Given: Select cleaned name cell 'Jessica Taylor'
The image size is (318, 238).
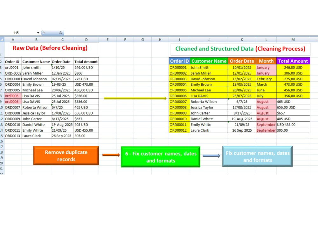Looking at the screenshot, I should pos(209,107).
